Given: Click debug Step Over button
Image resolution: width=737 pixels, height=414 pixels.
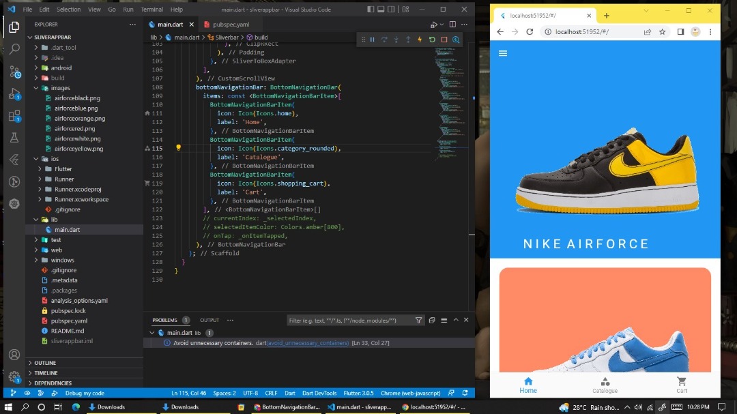Looking at the screenshot, I should 384,40.
